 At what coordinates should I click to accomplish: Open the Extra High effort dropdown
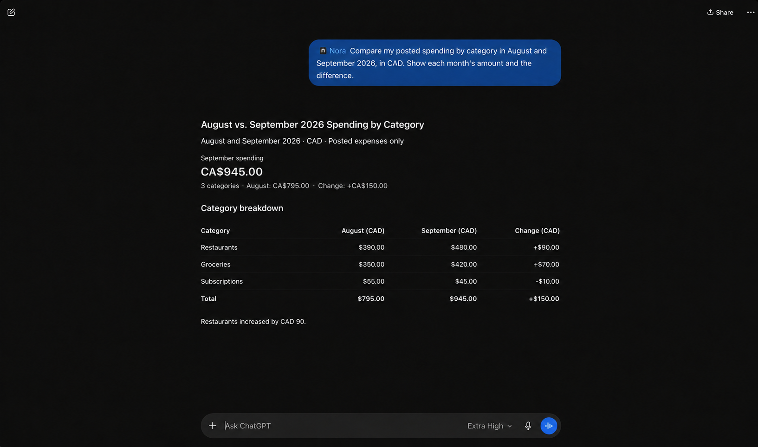pyautogui.click(x=489, y=426)
